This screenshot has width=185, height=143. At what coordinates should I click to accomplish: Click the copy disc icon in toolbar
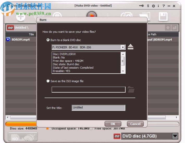[126, 15]
